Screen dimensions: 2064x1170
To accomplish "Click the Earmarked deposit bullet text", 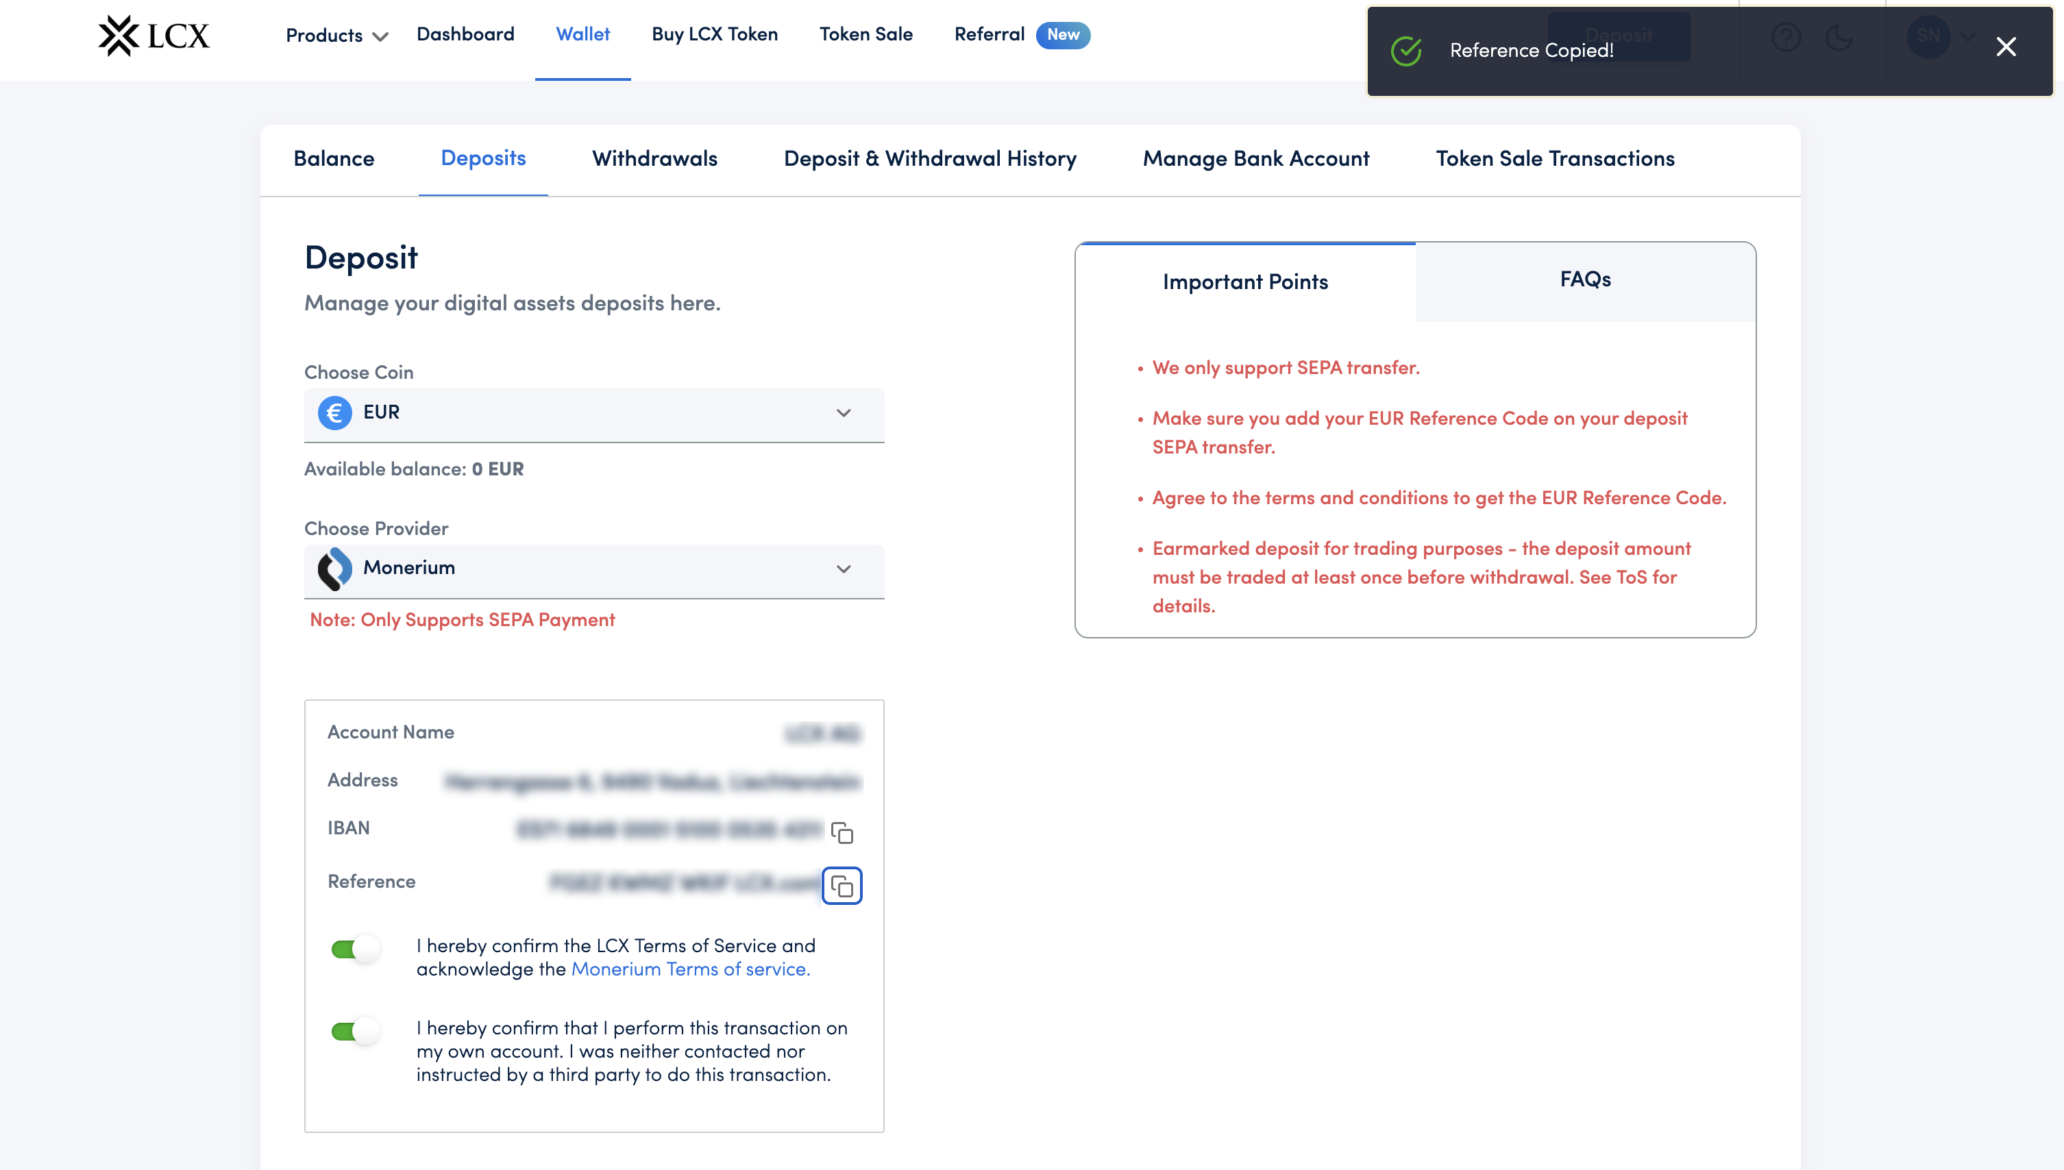I will pyautogui.click(x=1421, y=577).
